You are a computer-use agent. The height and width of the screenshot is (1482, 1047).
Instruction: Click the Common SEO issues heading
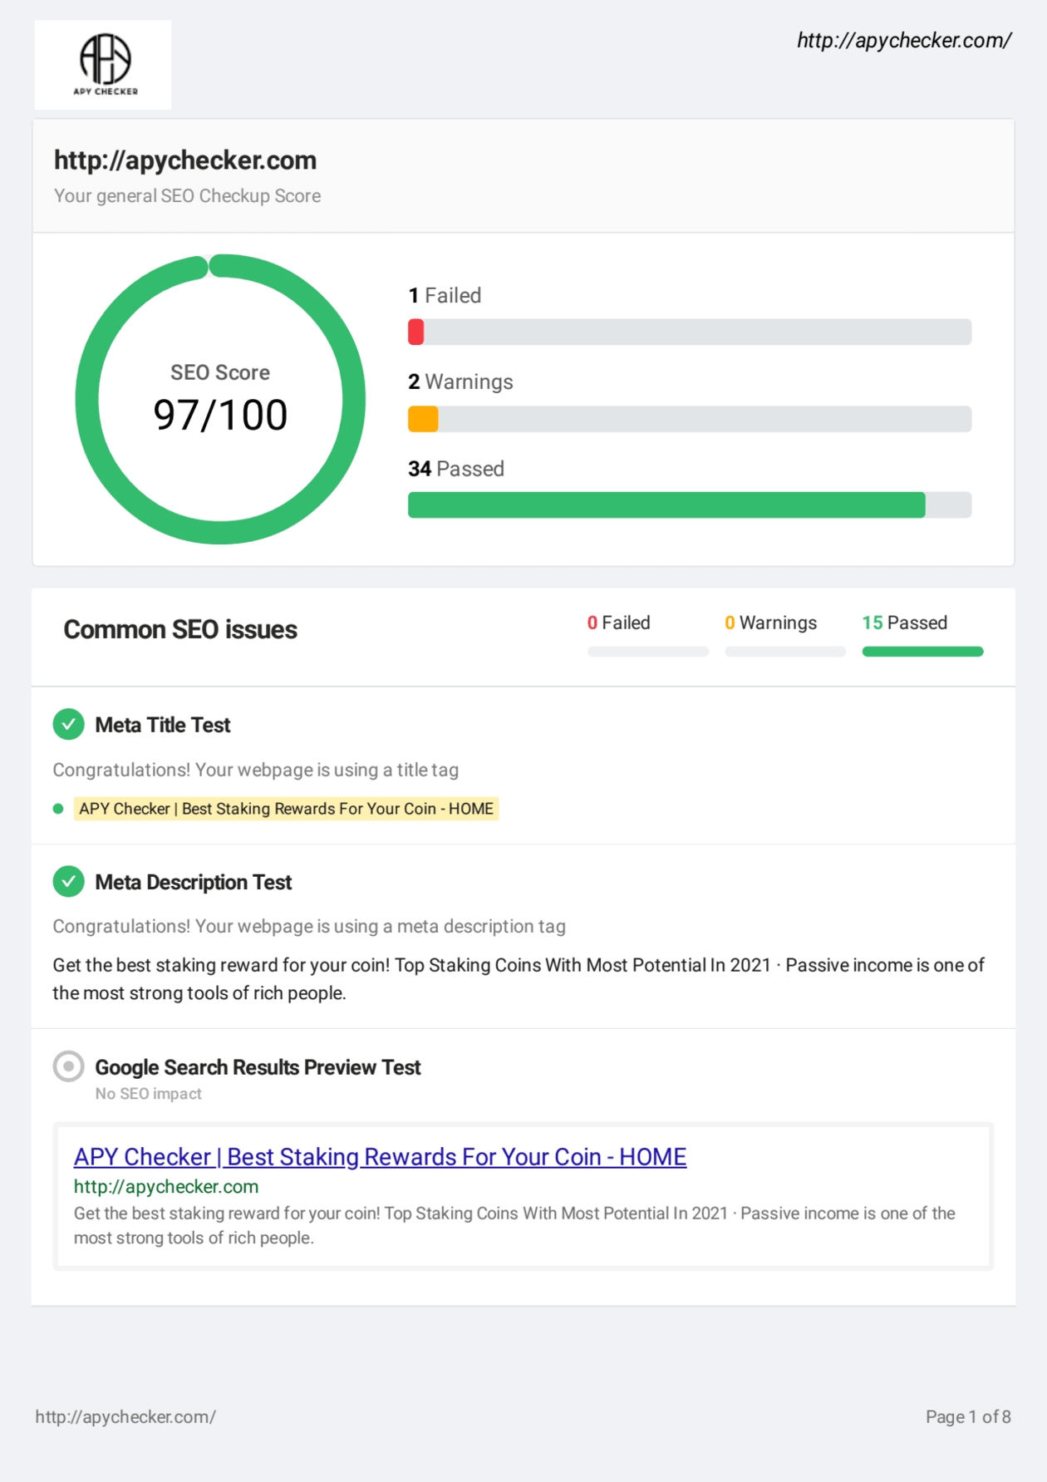click(180, 630)
